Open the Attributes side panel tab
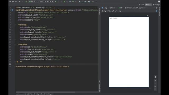This screenshot has width=169, height=95. 159,12
